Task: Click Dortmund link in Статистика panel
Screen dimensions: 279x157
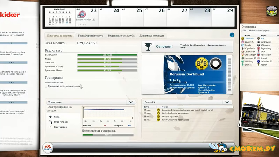Action: click(249, 38)
